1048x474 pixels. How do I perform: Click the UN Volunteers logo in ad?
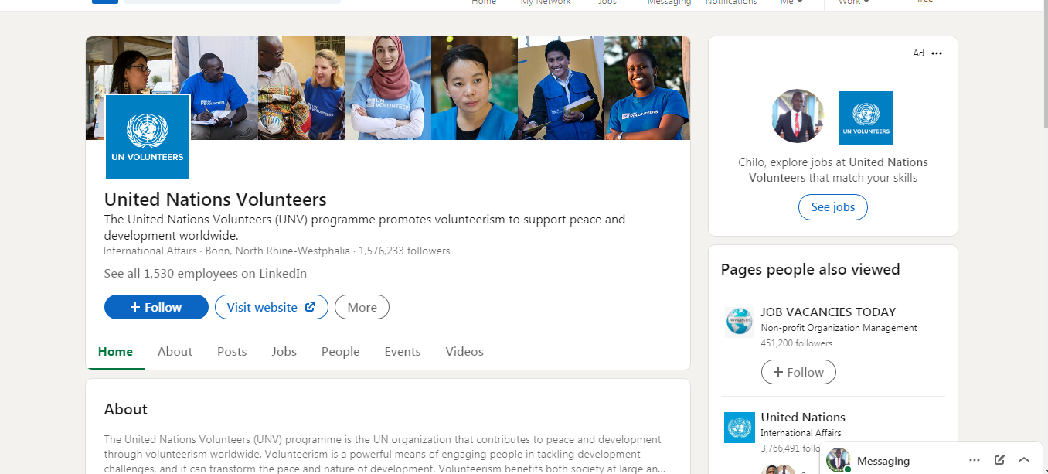tap(866, 118)
